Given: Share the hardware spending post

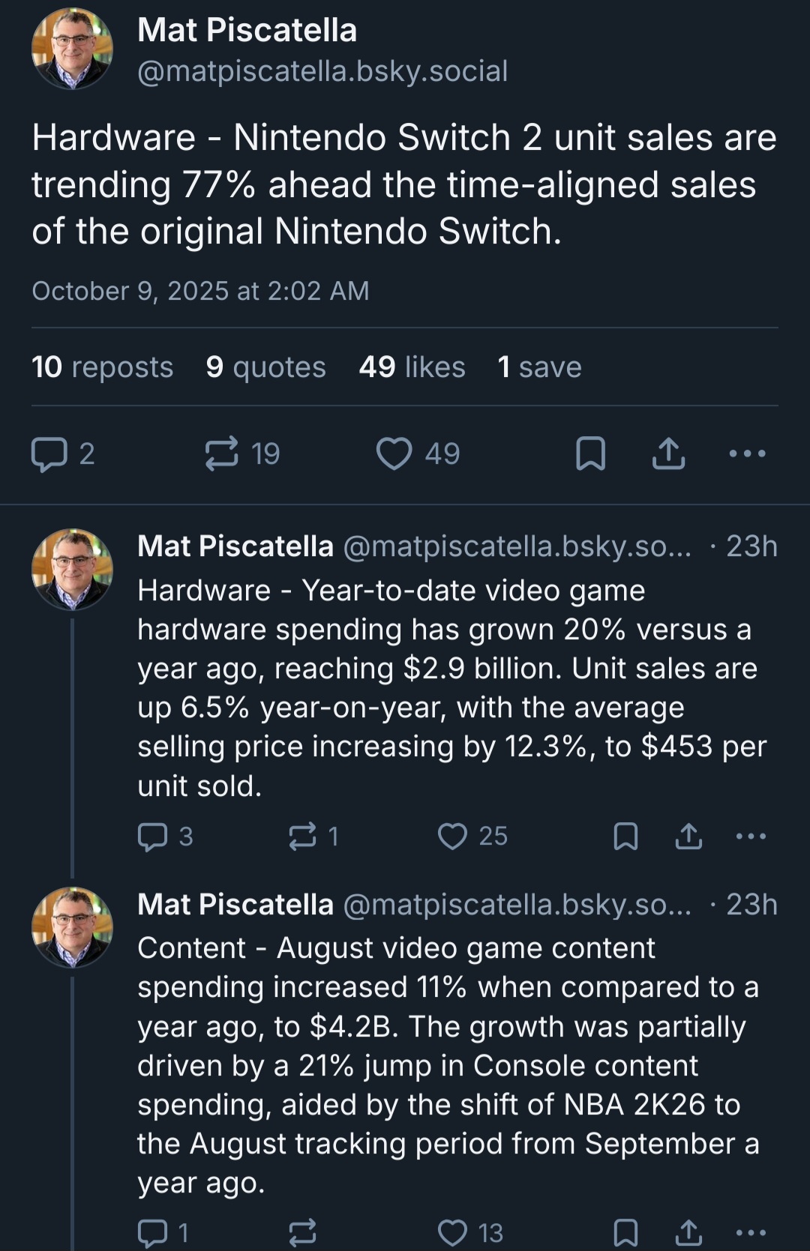Looking at the screenshot, I should coord(688,836).
